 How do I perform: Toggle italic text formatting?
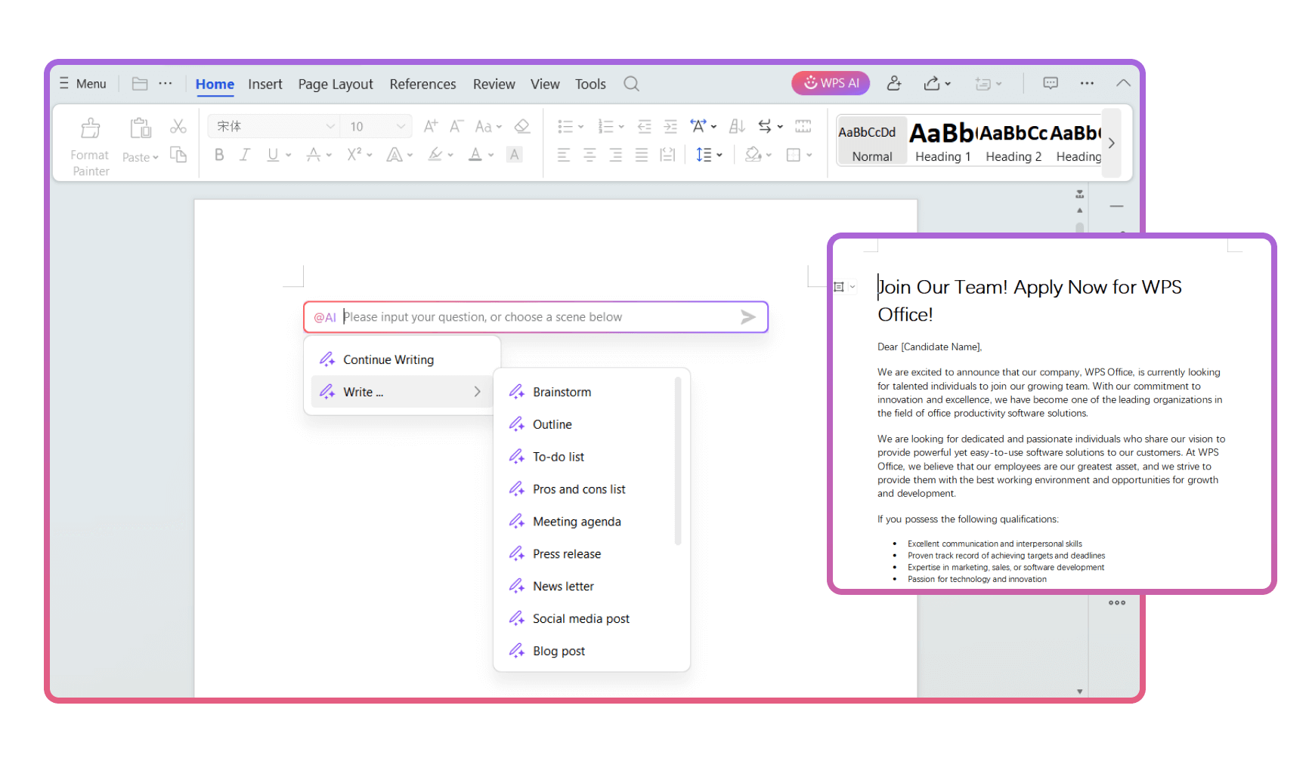pyautogui.click(x=244, y=154)
